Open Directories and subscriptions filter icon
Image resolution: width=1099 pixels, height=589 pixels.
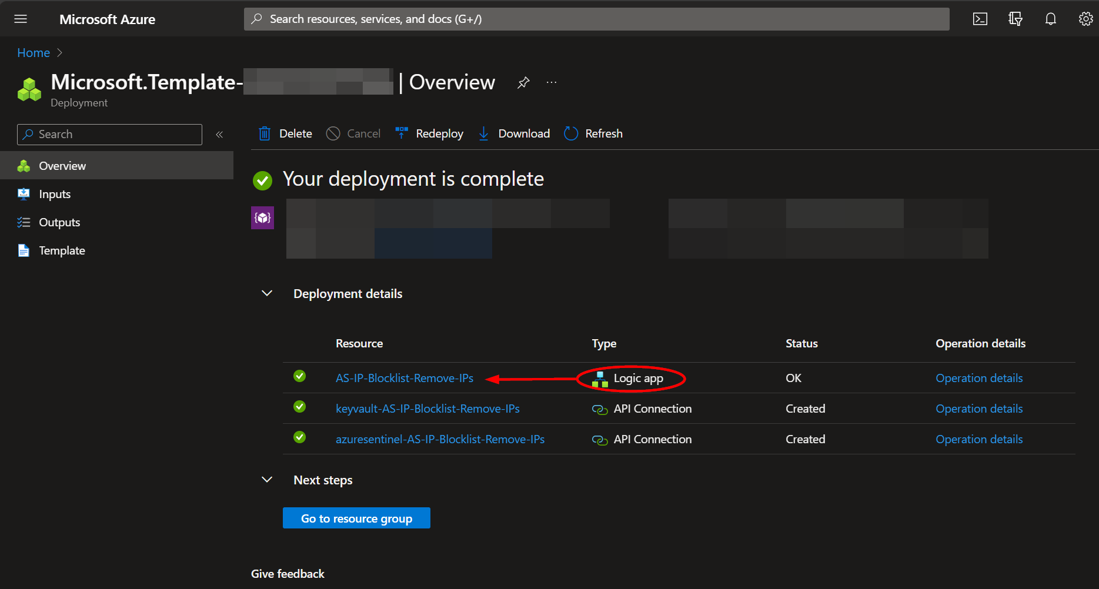pos(1016,19)
